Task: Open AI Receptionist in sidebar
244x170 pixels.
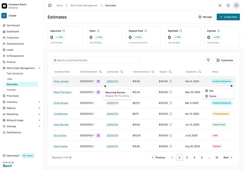Action: (x=15, y=56)
